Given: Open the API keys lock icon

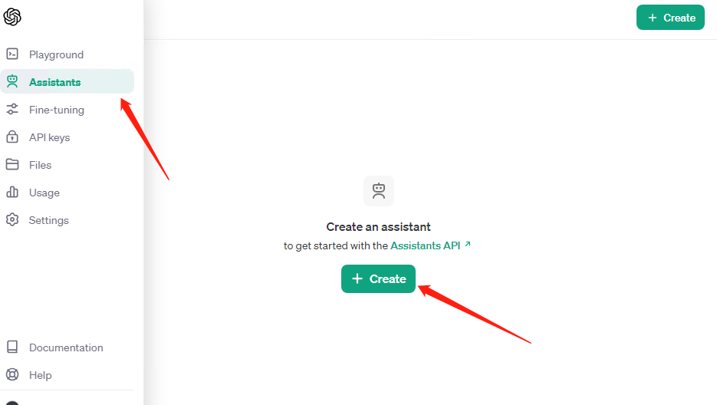Looking at the screenshot, I should tap(12, 137).
